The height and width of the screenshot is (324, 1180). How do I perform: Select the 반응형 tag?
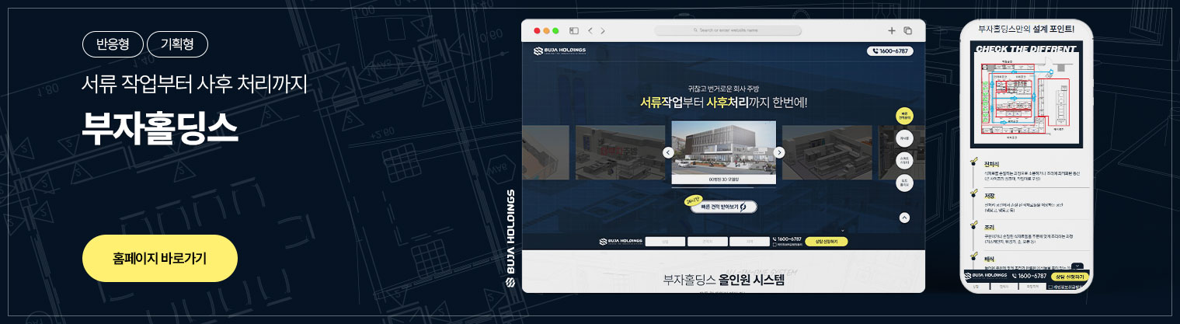112,44
